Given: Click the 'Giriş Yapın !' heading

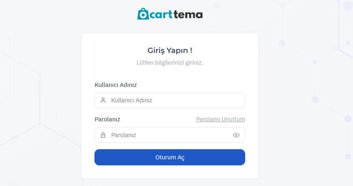Looking at the screenshot, I should [x=170, y=51].
